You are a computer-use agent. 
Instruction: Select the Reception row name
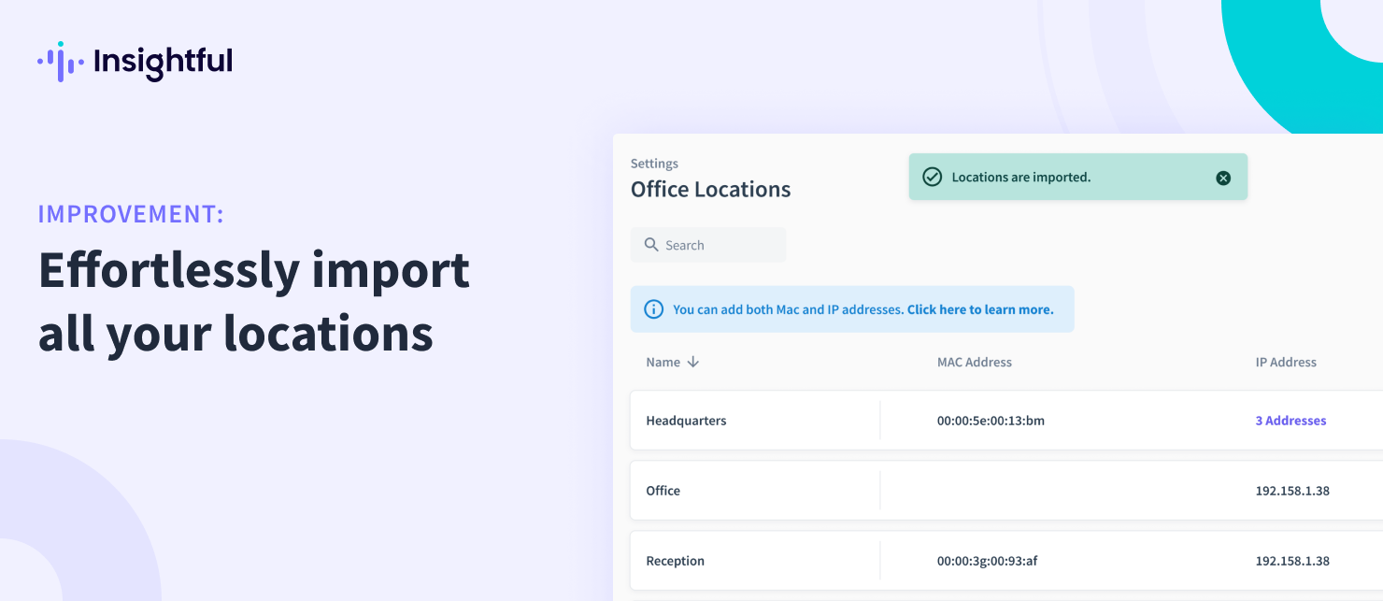(x=676, y=561)
